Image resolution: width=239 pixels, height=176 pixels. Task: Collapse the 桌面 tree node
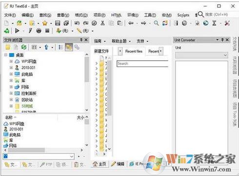pyautogui.click(x=6, y=55)
